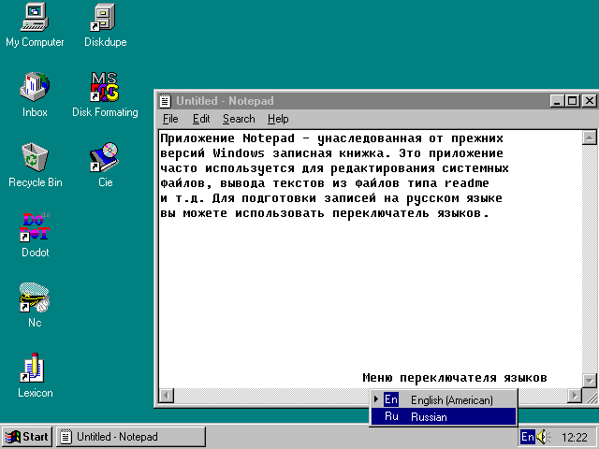Open the Help menu in Notepad
The height and width of the screenshot is (449, 599).
(x=278, y=119)
